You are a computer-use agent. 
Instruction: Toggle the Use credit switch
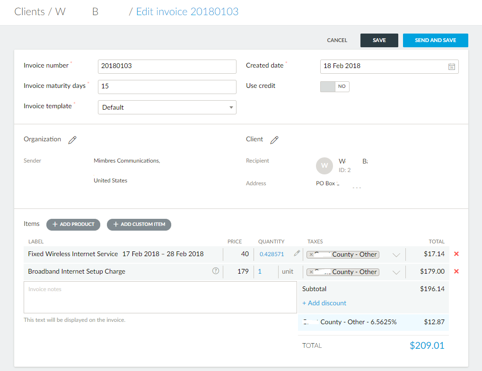coord(335,86)
